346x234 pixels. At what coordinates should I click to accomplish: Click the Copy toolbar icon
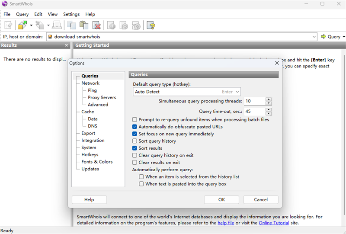71,26
